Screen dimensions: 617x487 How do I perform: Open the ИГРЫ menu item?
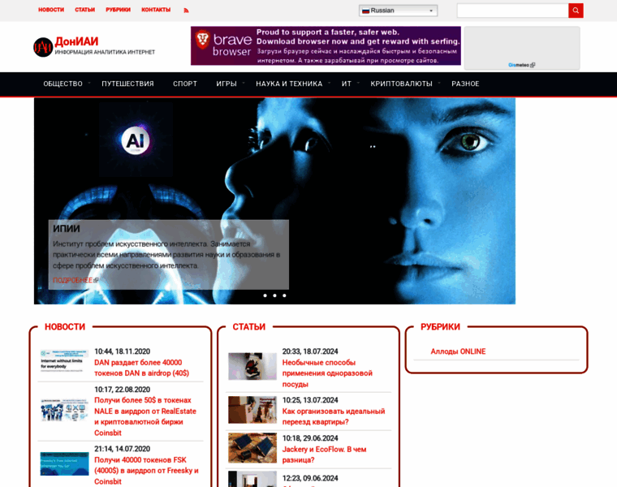coord(227,84)
